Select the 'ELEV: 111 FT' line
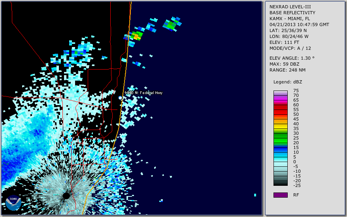This screenshot has width=347, height=217. pyautogui.click(x=284, y=42)
